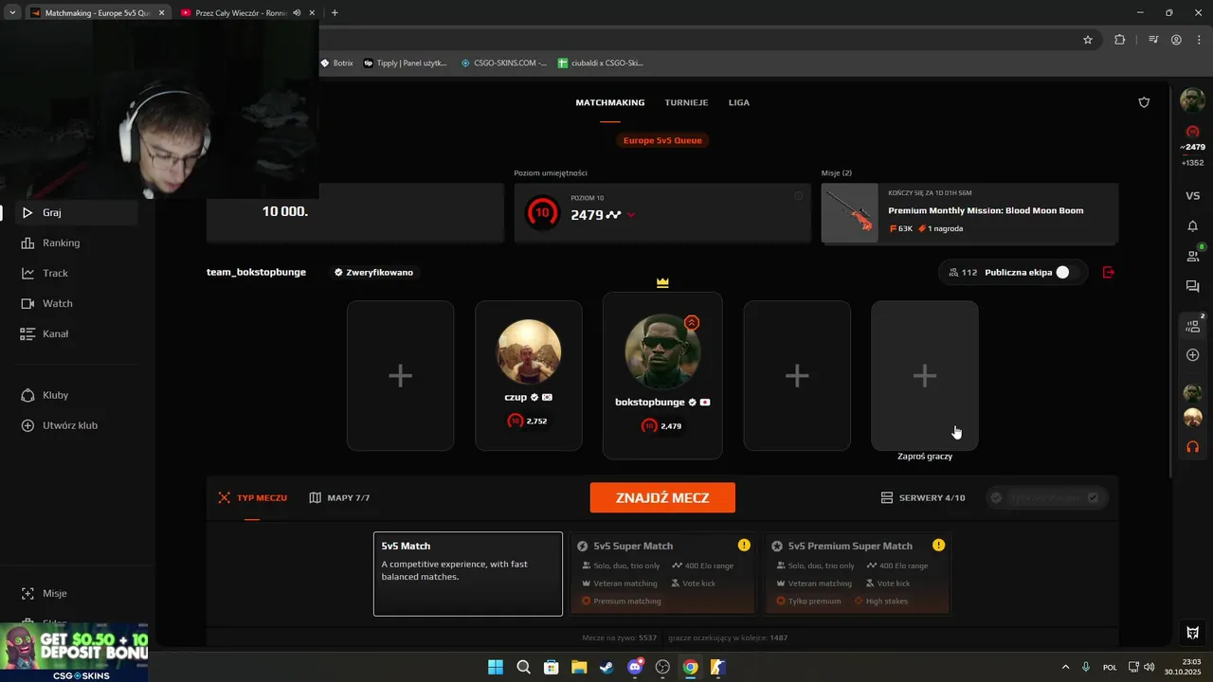Open Discord from the taskbar
The height and width of the screenshot is (682, 1213).
(x=635, y=667)
